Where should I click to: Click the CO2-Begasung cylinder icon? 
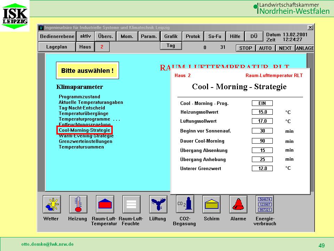185,204
